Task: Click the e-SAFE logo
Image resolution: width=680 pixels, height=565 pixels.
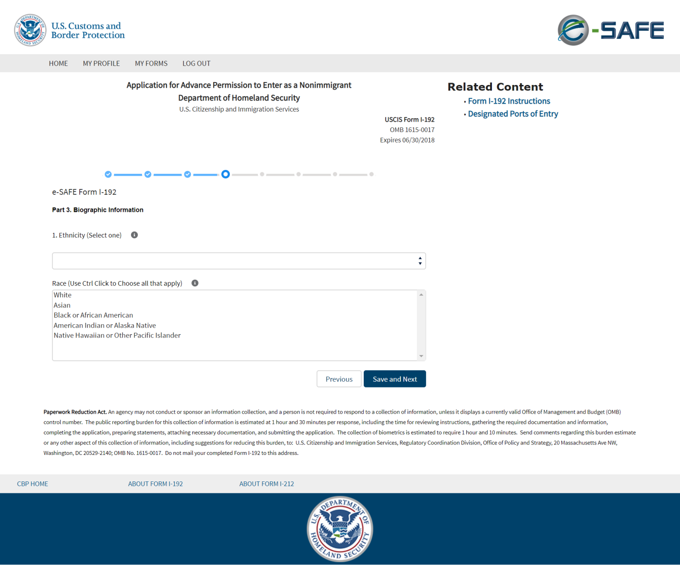Action: (x=610, y=30)
